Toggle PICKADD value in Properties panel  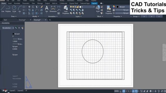pos(16,28)
